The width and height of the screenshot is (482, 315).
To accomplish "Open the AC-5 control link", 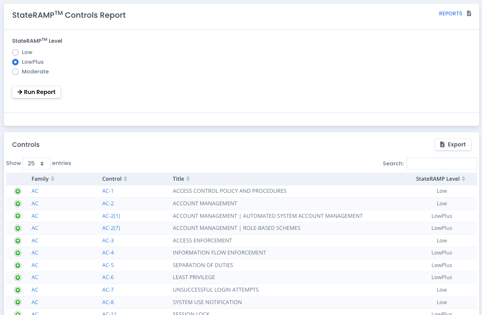I will click(x=108, y=265).
